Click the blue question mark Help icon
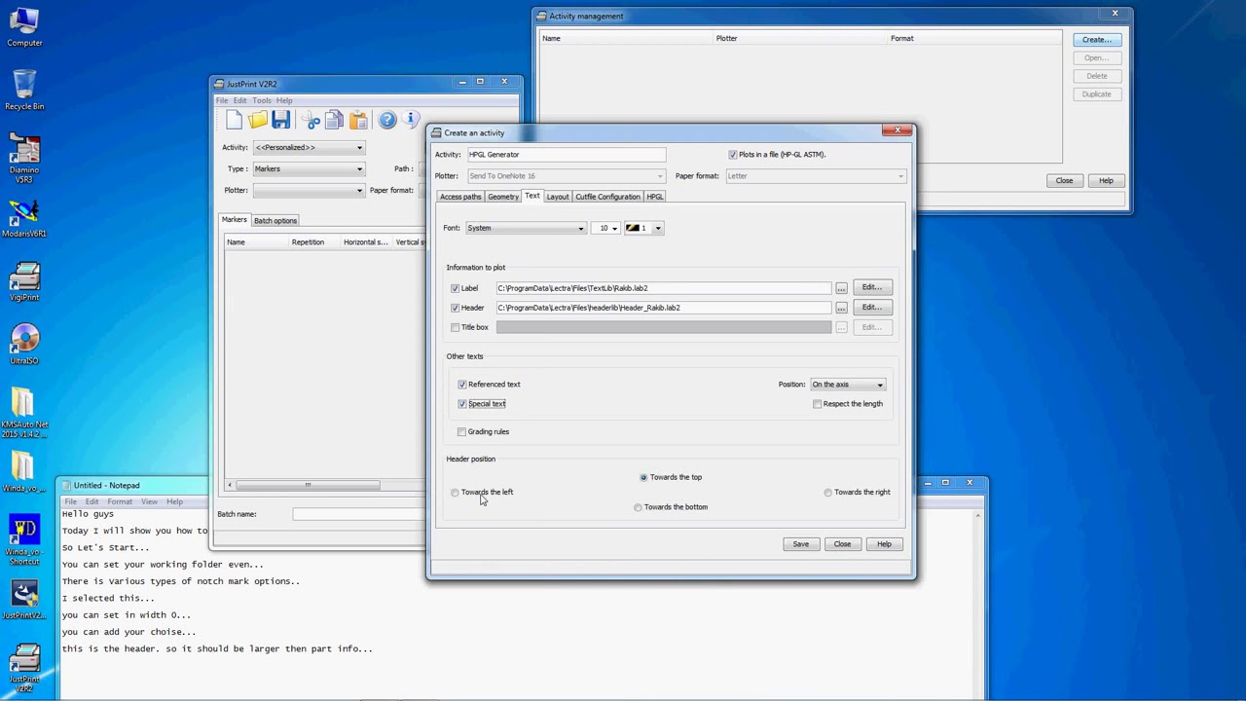Image resolution: width=1246 pixels, height=701 pixels. (387, 120)
